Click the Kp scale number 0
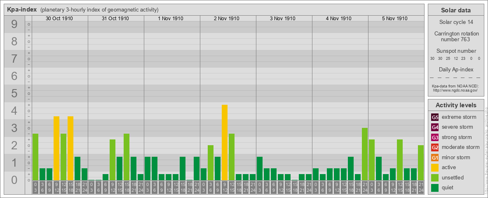 click(x=14, y=179)
